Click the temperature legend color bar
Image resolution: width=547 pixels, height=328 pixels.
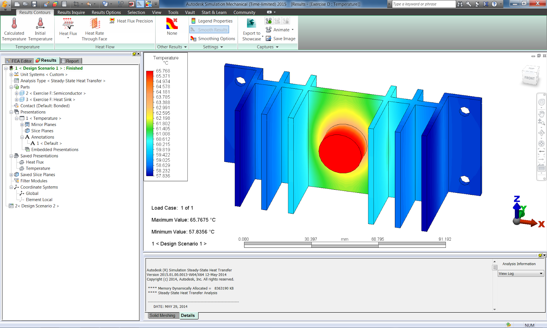point(150,123)
